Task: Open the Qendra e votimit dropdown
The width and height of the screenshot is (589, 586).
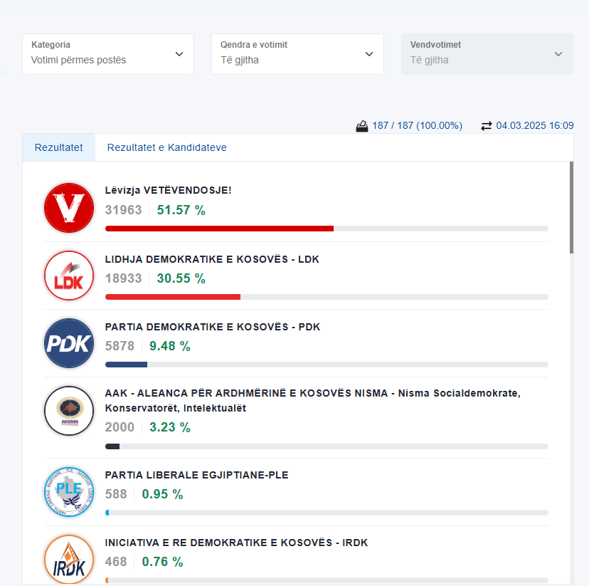Action: pos(297,54)
